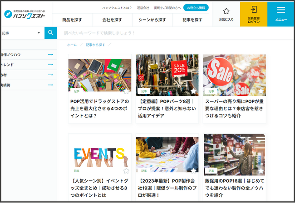Click arrow beside 製作ノウハウ category

50,55
